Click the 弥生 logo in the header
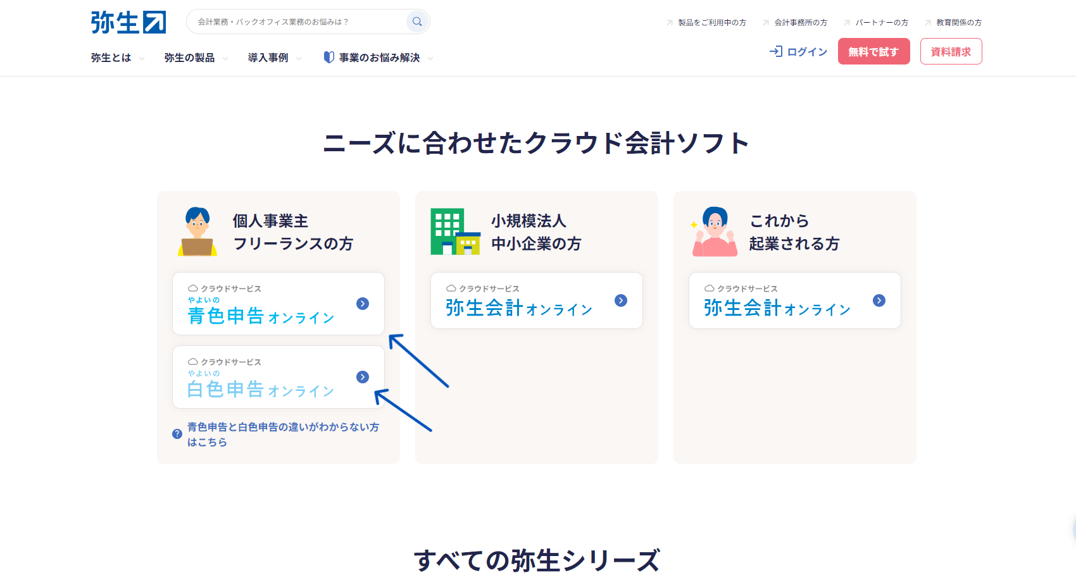1076x575 pixels. click(128, 22)
